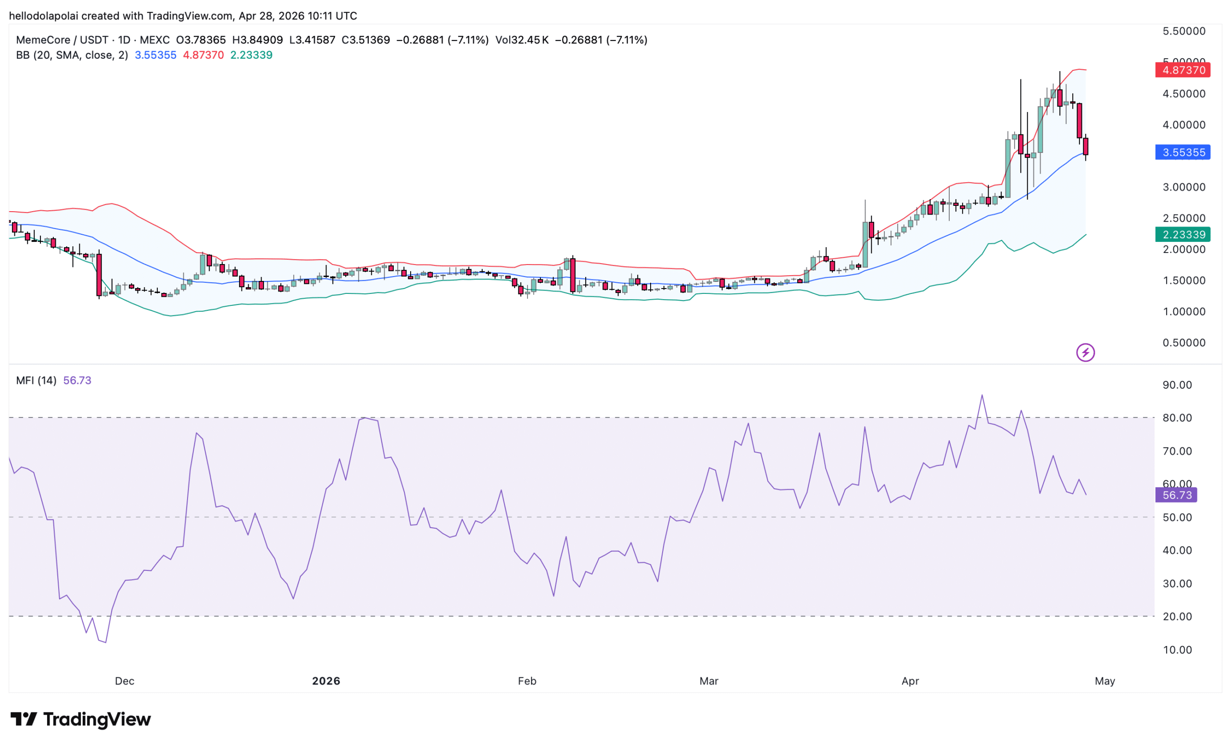
Task: Click the blue 3.55355 price scale badge
Action: (x=1182, y=152)
